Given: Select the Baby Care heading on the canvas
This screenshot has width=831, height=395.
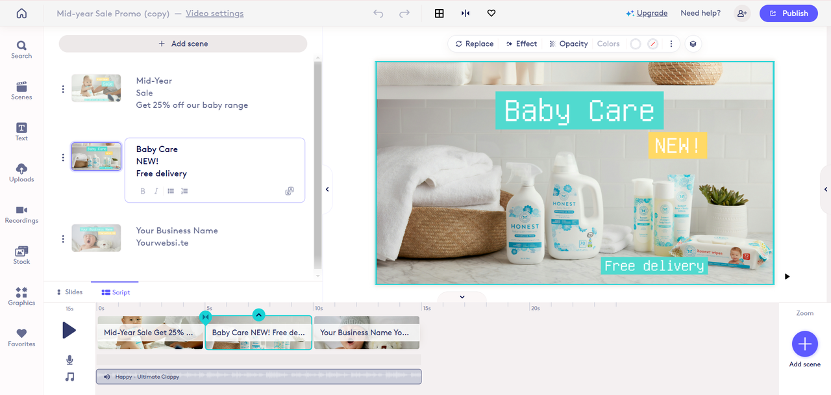Looking at the screenshot, I should click(579, 110).
